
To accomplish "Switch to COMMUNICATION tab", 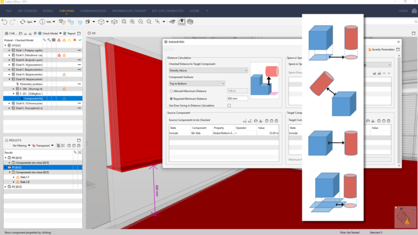I will (x=93, y=11).
